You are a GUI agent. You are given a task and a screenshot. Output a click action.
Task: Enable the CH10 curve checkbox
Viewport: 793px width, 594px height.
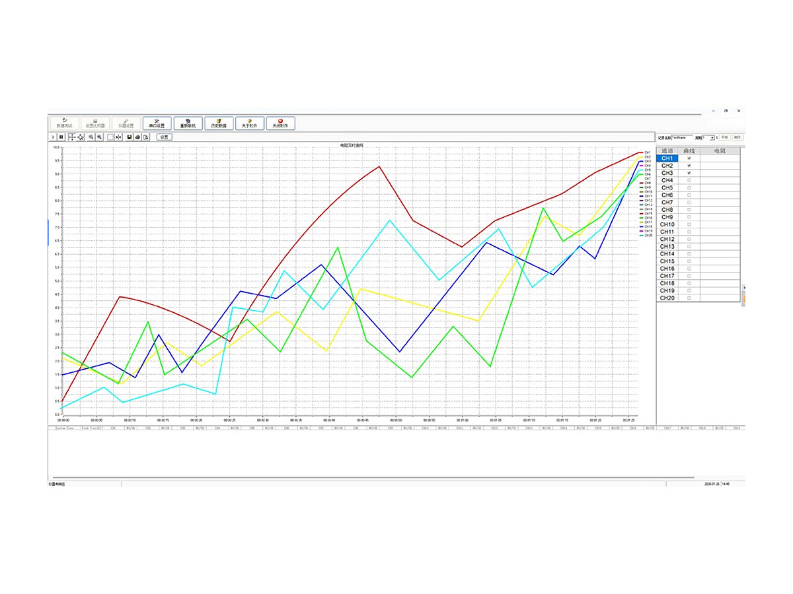click(690, 224)
